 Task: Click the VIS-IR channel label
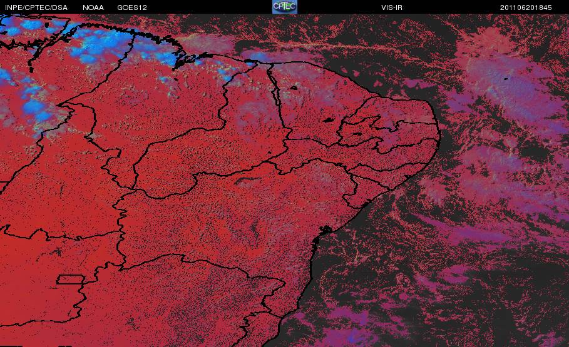pyautogui.click(x=392, y=8)
